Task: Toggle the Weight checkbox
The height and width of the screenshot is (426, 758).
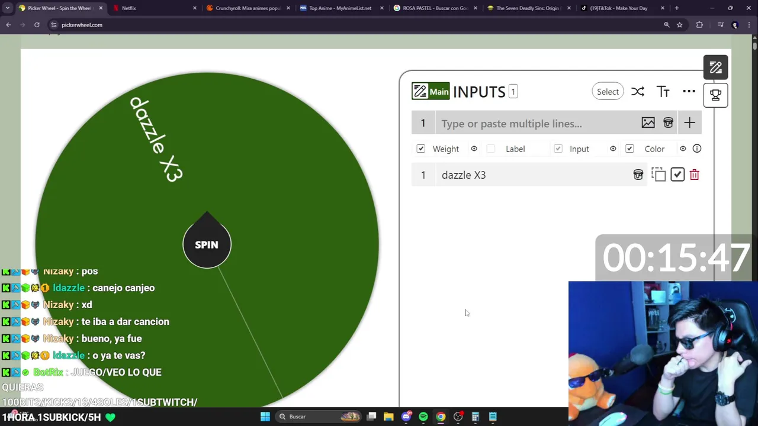Action: tap(420, 149)
